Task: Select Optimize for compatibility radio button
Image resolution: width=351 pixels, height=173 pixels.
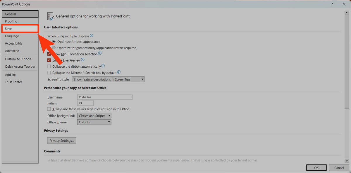Action: pos(54,48)
